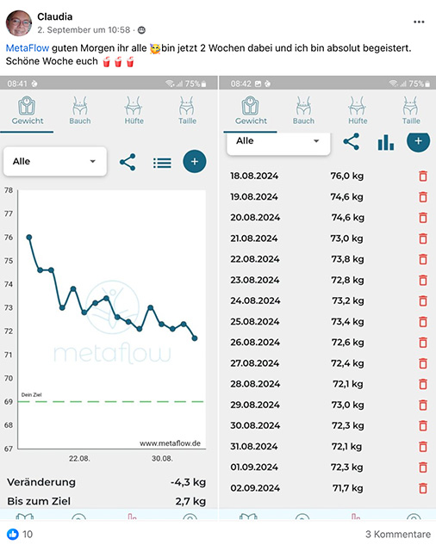Click the date 28.08.2024
436x551 pixels.
tap(255, 384)
